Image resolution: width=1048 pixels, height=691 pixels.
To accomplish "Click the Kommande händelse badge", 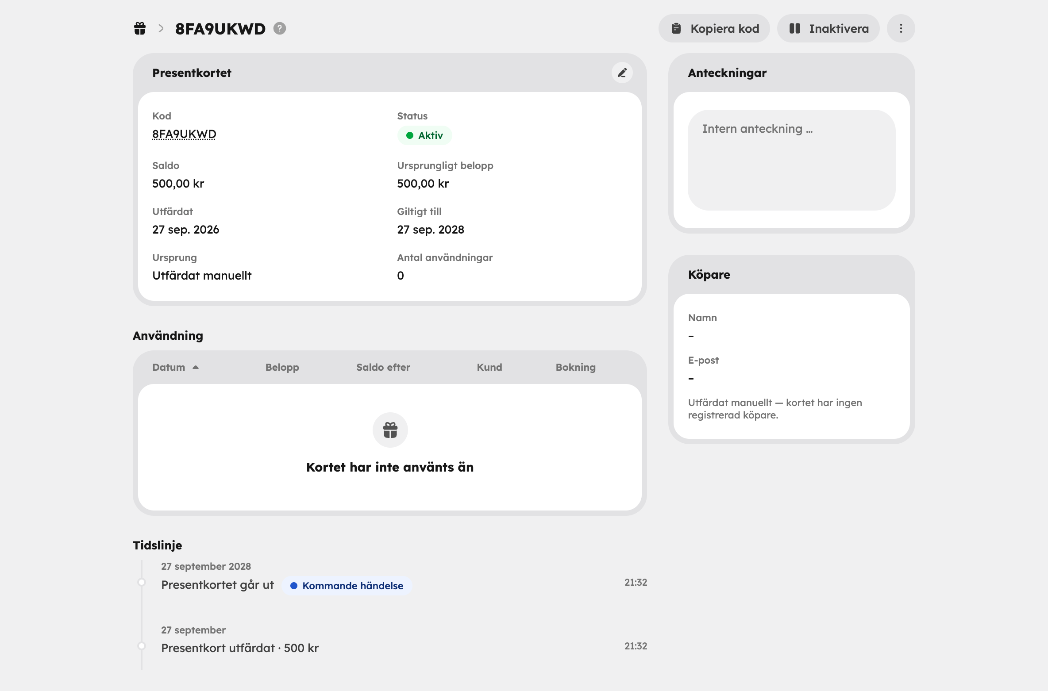I will pos(347,586).
